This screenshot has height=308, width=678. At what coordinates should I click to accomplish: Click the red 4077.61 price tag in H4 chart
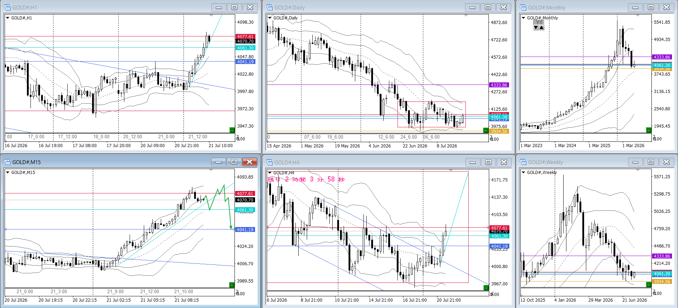499,228
